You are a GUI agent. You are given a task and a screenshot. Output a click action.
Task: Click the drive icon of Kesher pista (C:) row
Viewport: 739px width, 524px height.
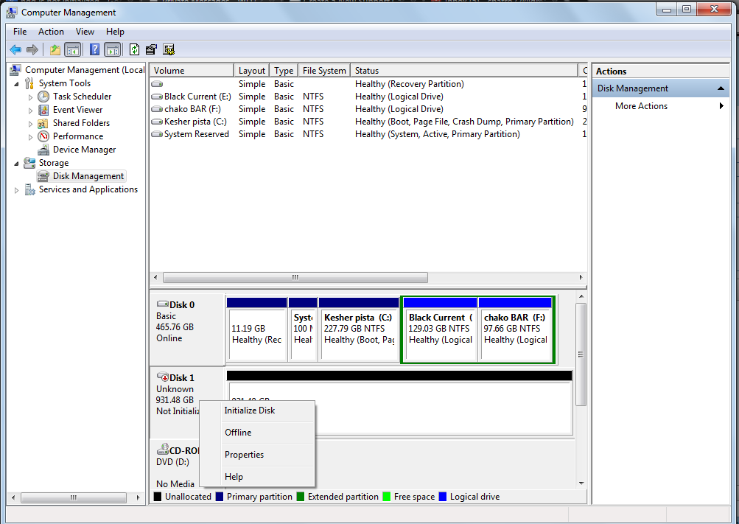(157, 122)
